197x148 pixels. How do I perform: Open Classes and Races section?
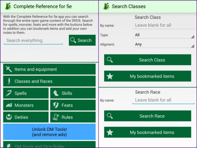click(49, 81)
